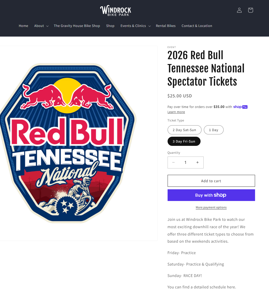Go to the Home menu item
Screen dimensions: 269x295
click(23, 26)
